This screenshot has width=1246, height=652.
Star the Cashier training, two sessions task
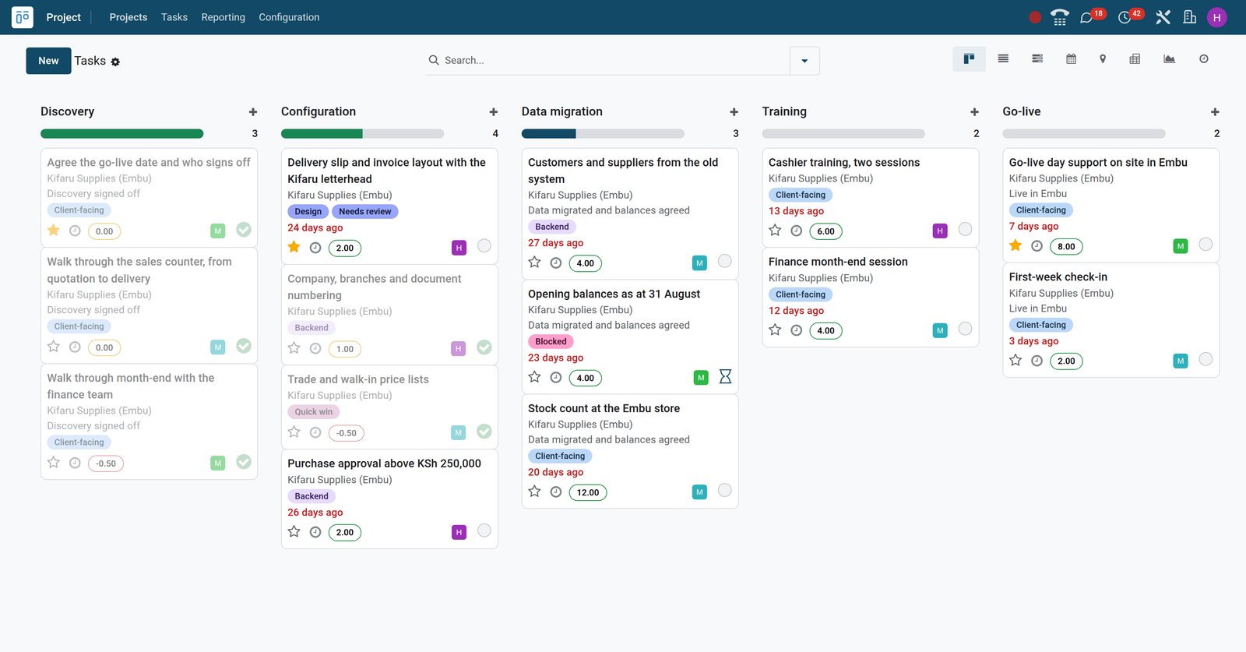tap(775, 231)
